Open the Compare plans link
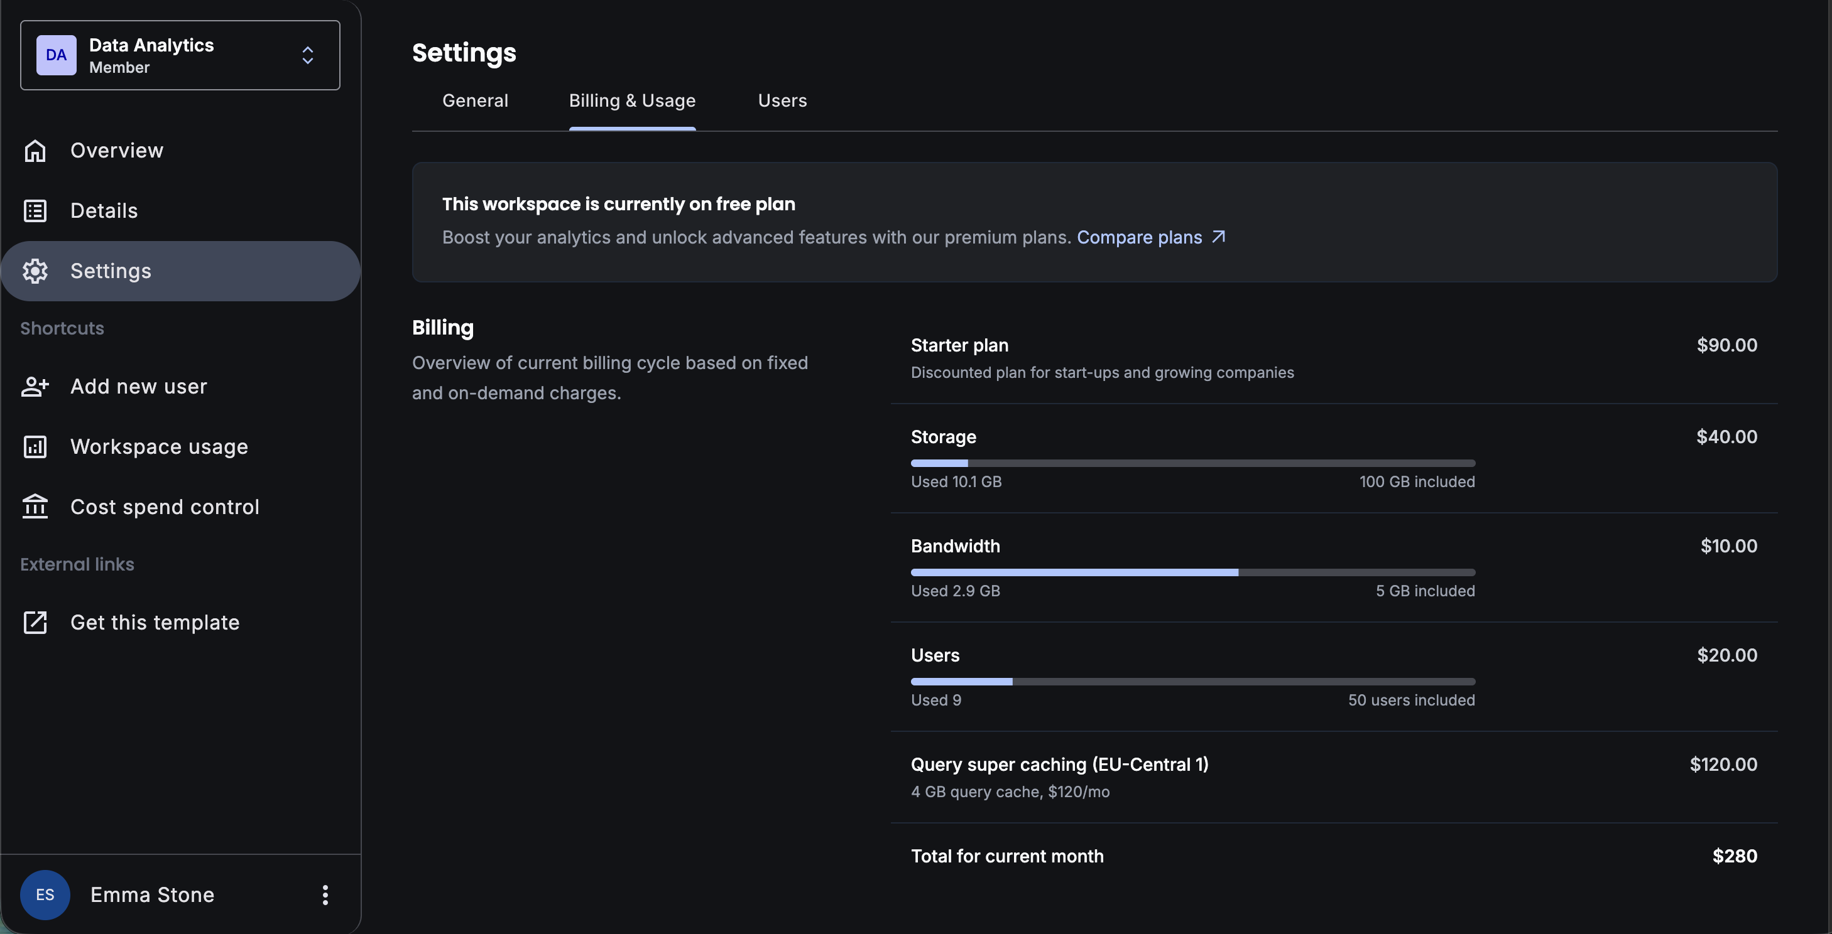1832x934 pixels. coord(1138,237)
